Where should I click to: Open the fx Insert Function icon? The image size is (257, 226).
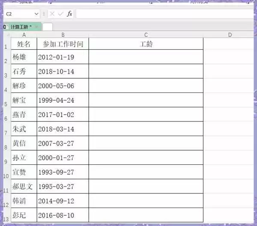coord(69,14)
